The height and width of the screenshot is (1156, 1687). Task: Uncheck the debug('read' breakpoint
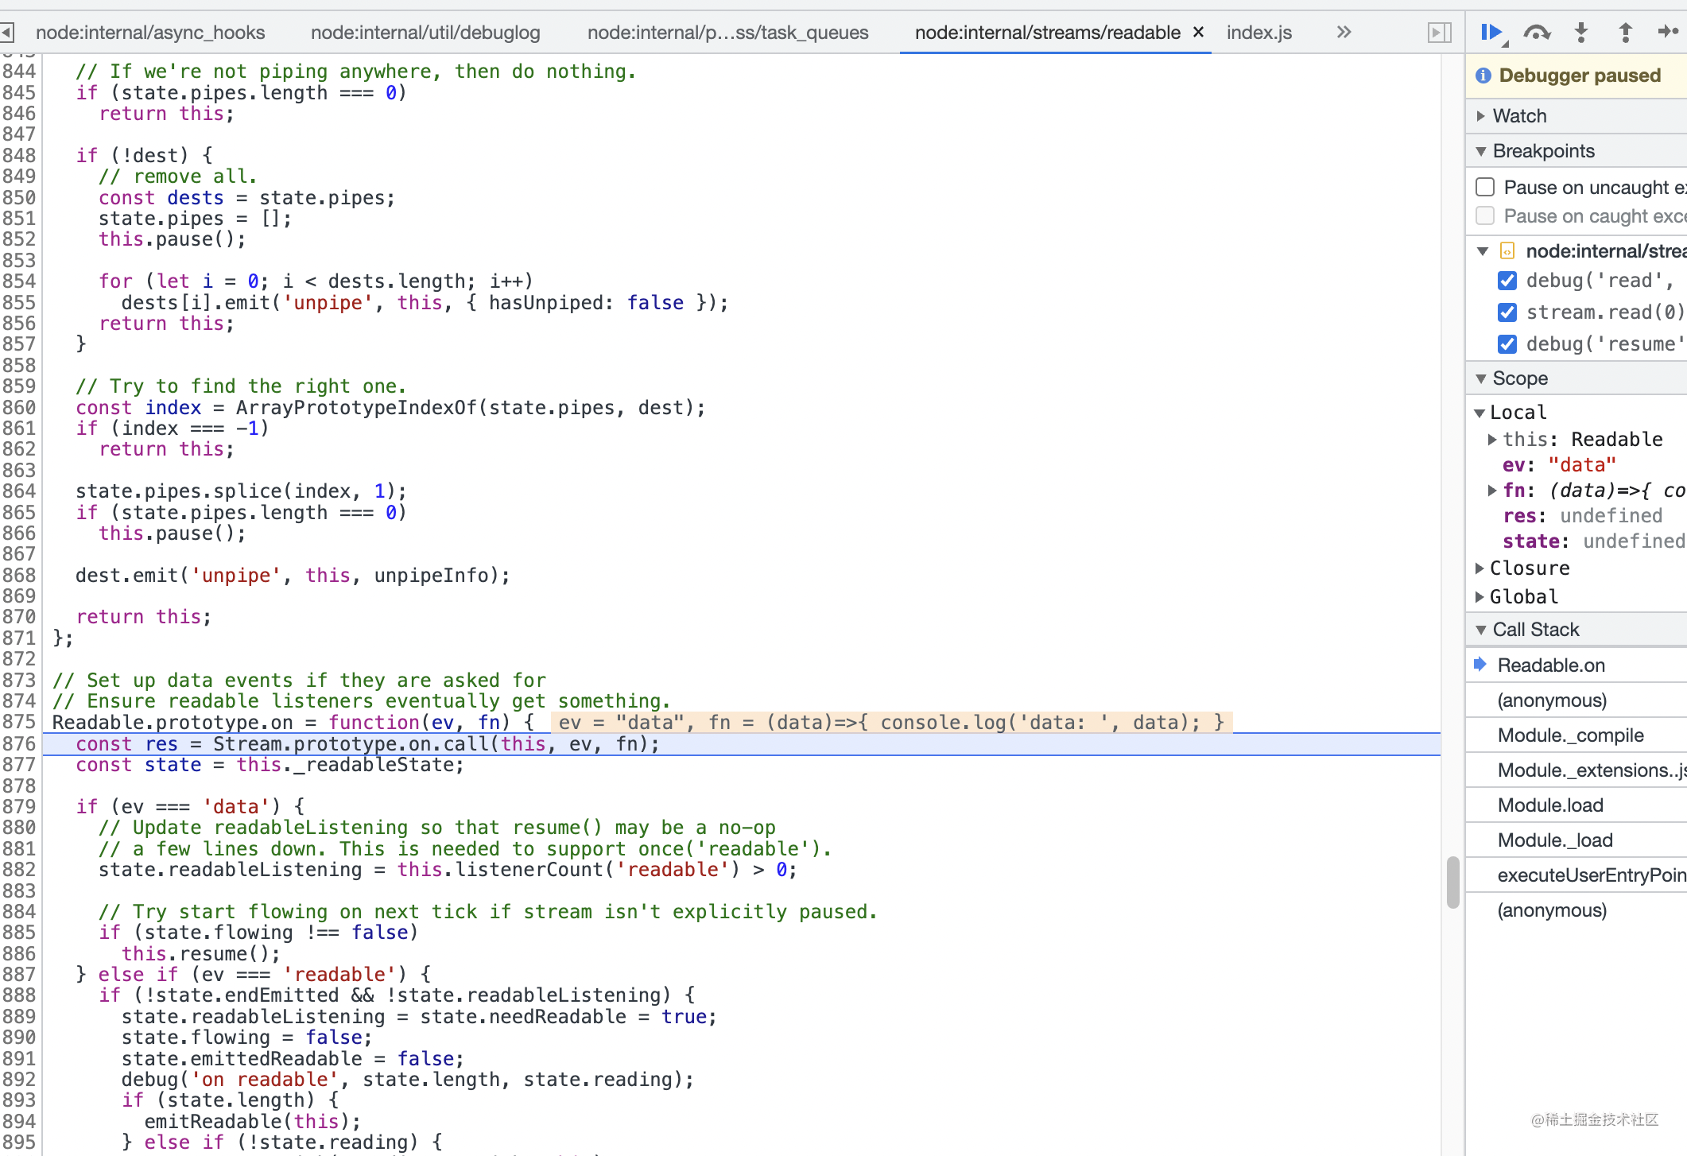click(1507, 281)
